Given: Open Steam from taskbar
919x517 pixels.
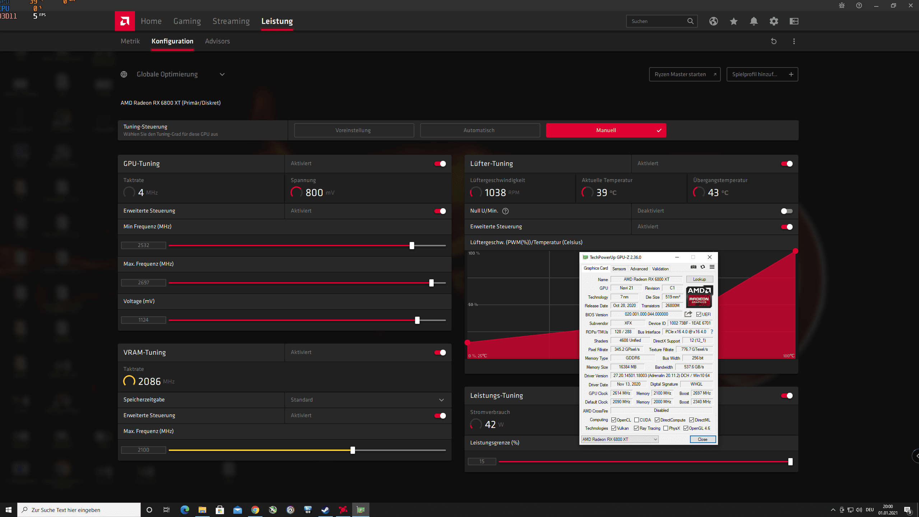Looking at the screenshot, I should pos(325,510).
